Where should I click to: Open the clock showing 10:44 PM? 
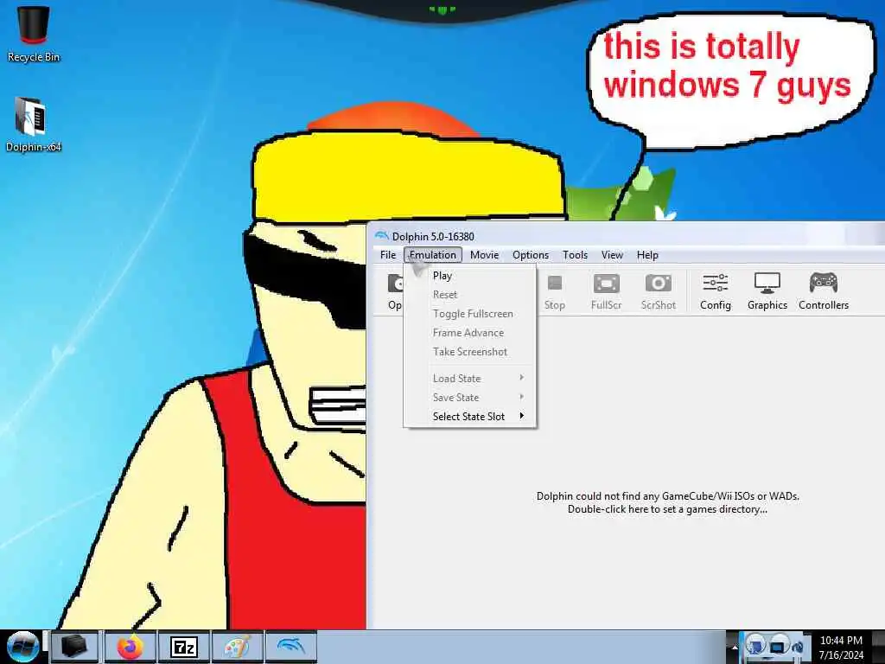click(841, 648)
